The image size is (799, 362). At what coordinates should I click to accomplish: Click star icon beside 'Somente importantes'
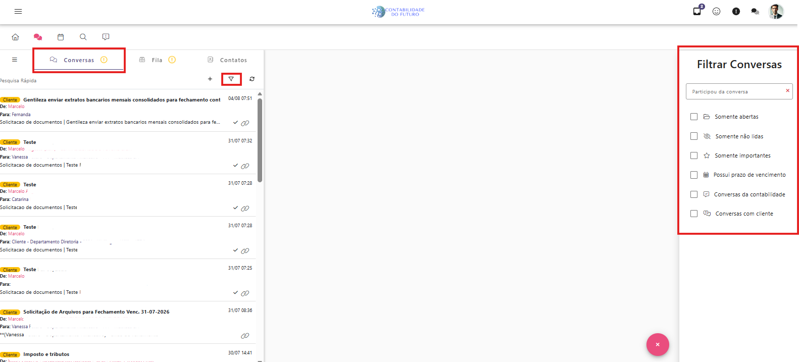point(707,156)
